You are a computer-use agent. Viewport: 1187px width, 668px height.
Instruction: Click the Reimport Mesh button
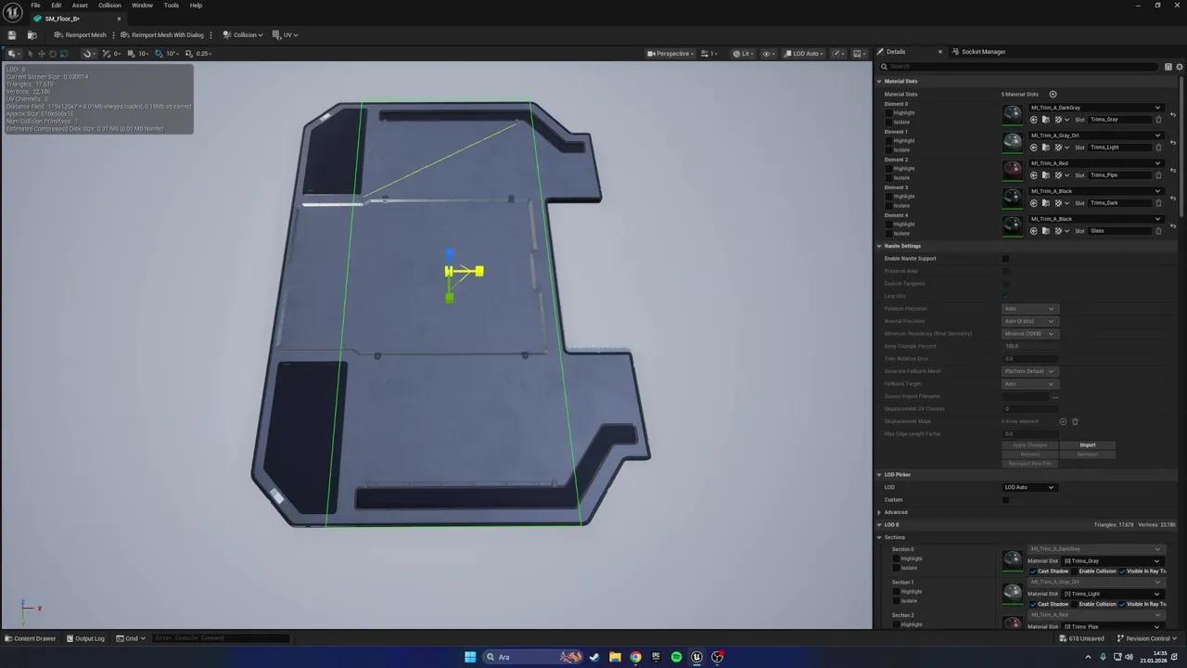pos(81,35)
